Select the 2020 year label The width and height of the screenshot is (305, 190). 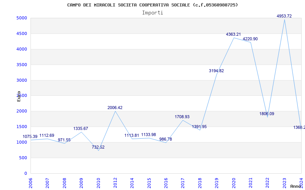[234, 183]
